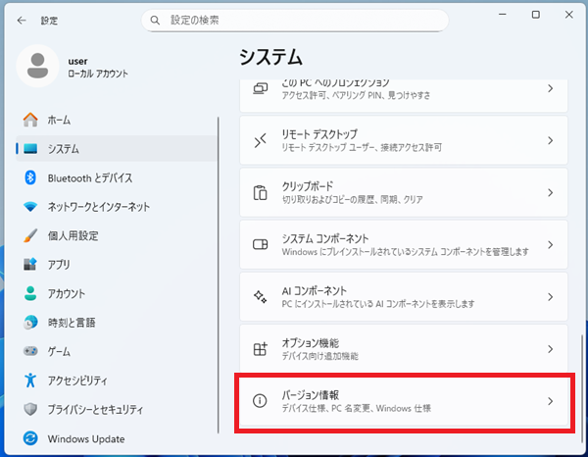Click the Wi-Fi network icon in sidebar
Viewport: 588px width, 457px height.
tap(30, 206)
